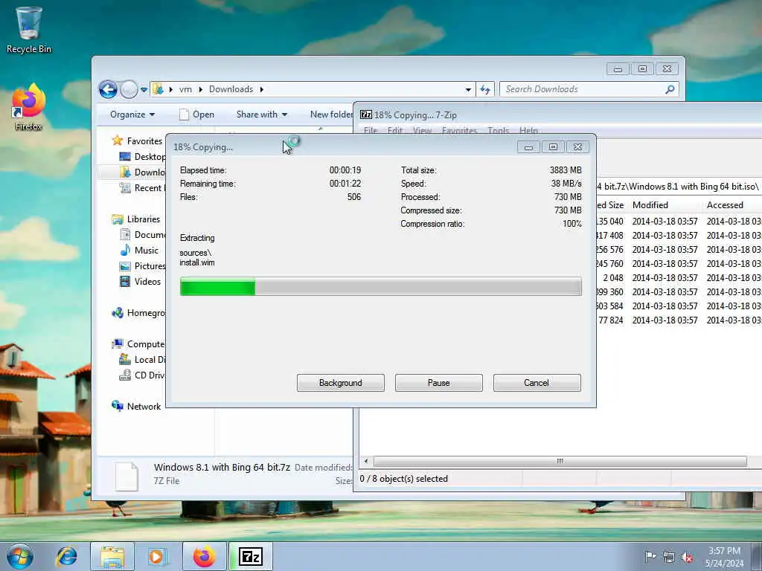Go back with the Explorer back arrow
The width and height of the screenshot is (762, 571).
coord(108,89)
